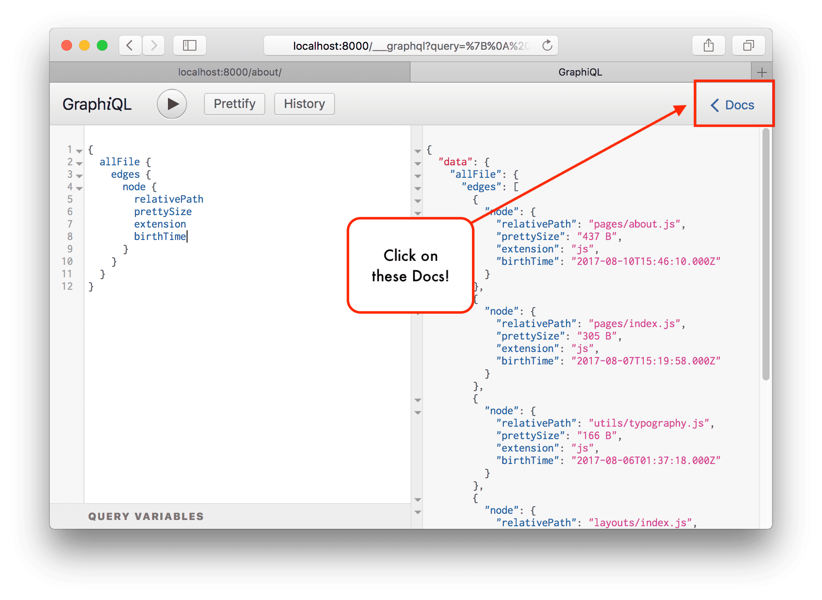
Task: Add a new browser tab
Action: tap(762, 72)
